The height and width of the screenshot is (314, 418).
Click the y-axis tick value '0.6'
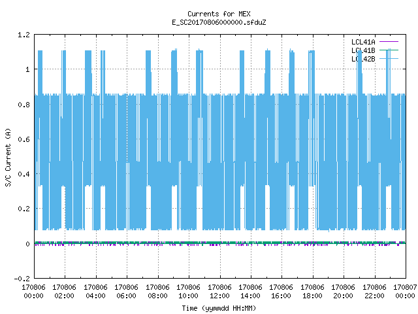pos(24,139)
